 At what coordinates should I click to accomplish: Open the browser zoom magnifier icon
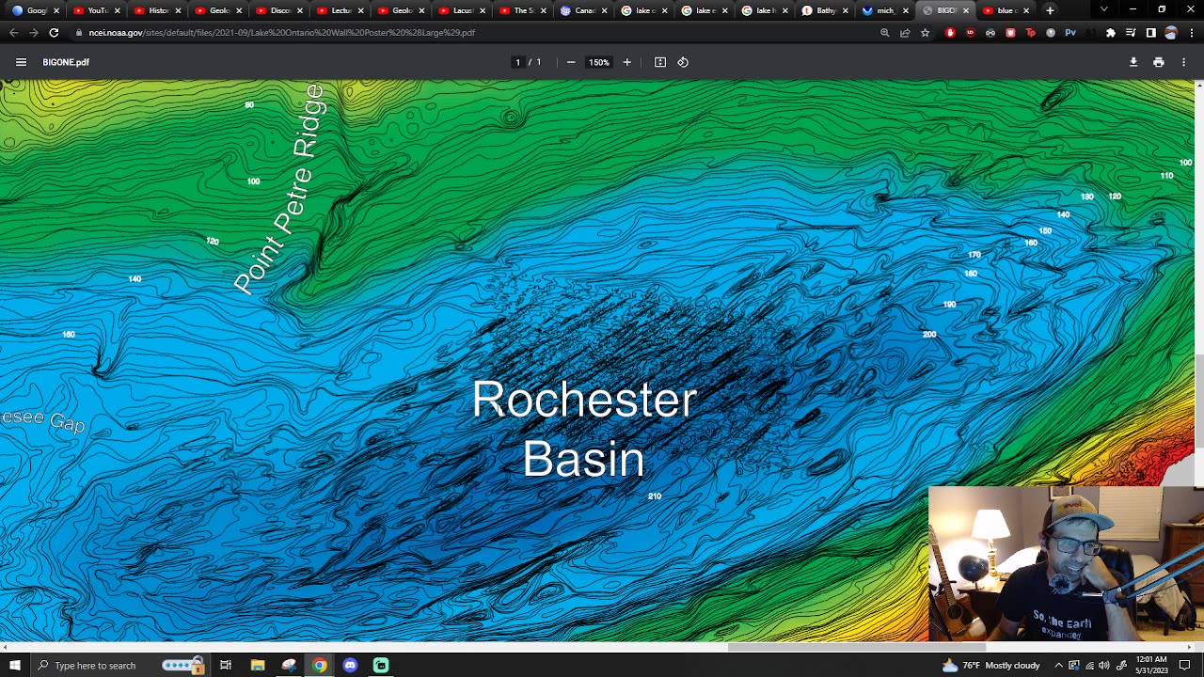pos(884,33)
